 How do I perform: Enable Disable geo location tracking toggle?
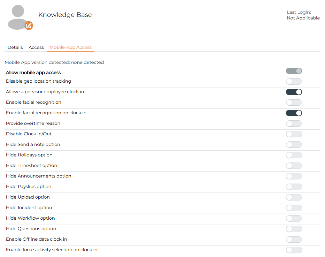[294, 81]
